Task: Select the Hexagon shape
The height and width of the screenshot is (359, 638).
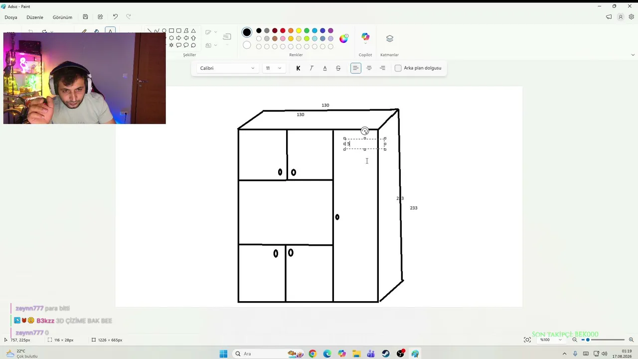Action: point(171,38)
